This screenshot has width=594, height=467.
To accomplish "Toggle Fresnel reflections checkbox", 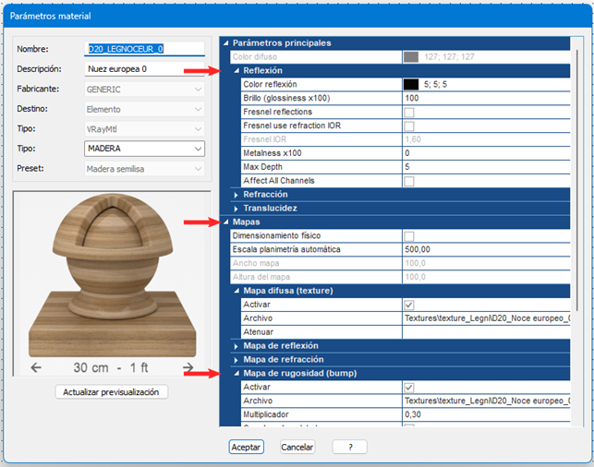I will click(x=409, y=113).
